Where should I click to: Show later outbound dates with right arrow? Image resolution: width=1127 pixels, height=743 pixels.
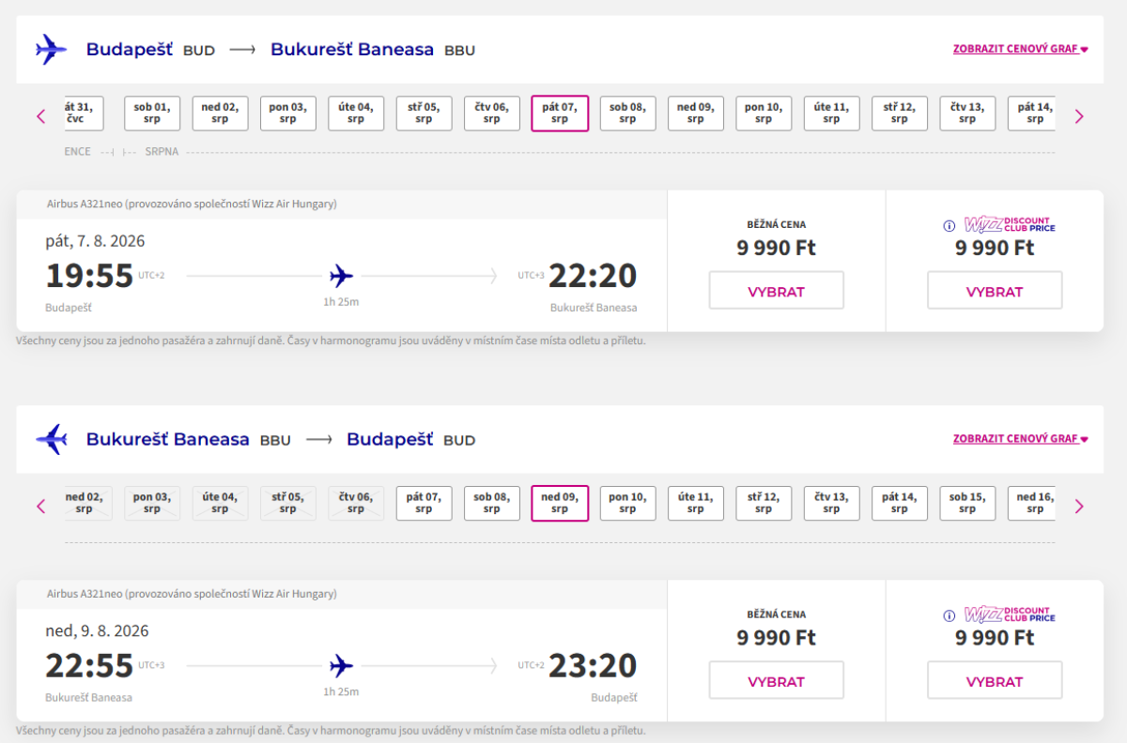(x=1079, y=116)
